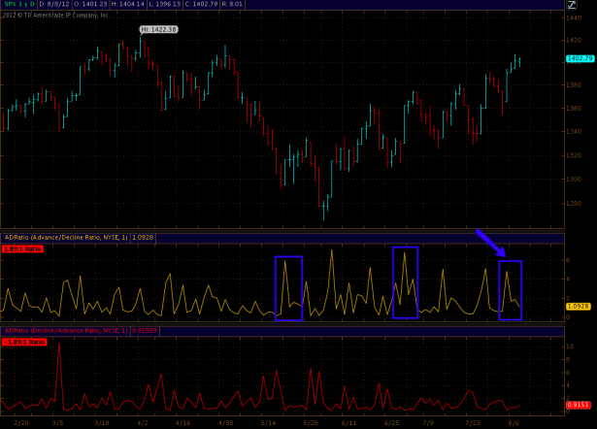Click the SPX 1 y D symbol label
The image size is (597, 429).
[x=19, y=4]
